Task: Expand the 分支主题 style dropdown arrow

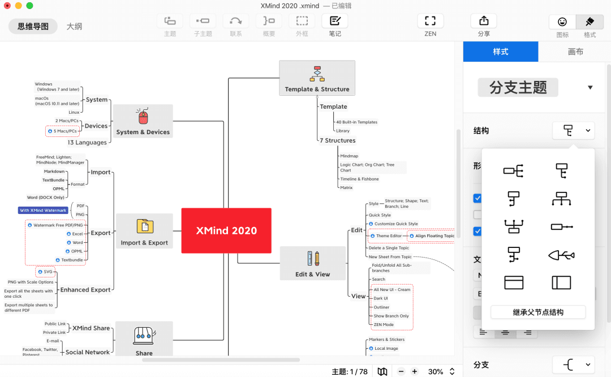Action: (590, 87)
